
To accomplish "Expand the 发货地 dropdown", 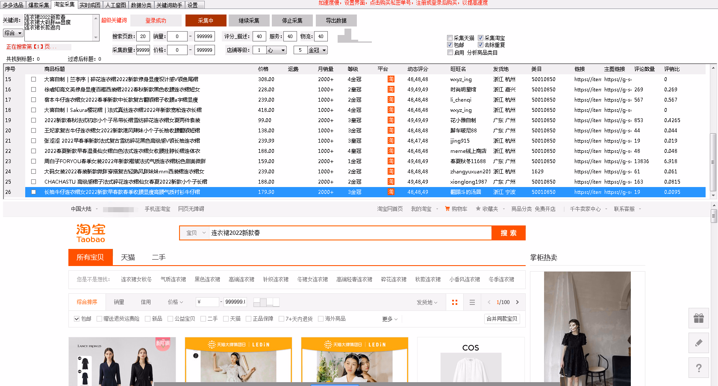I will tap(427, 302).
